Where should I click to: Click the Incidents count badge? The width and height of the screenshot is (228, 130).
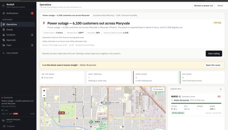coord(32,35)
